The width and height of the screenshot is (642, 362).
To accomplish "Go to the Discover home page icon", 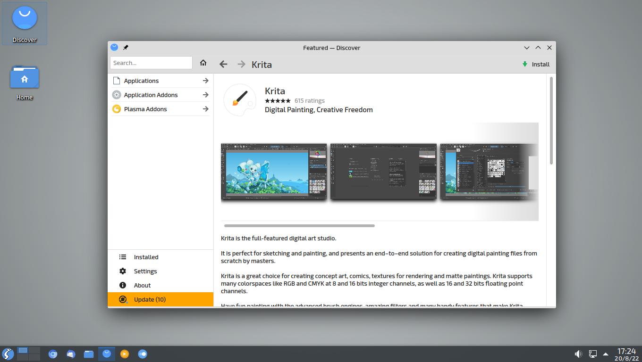I will 203,63.
